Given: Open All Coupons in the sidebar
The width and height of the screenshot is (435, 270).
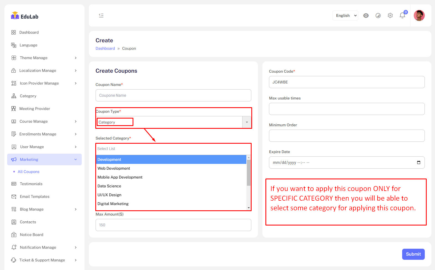Looking at the screenshot, I should pos(28,172).
